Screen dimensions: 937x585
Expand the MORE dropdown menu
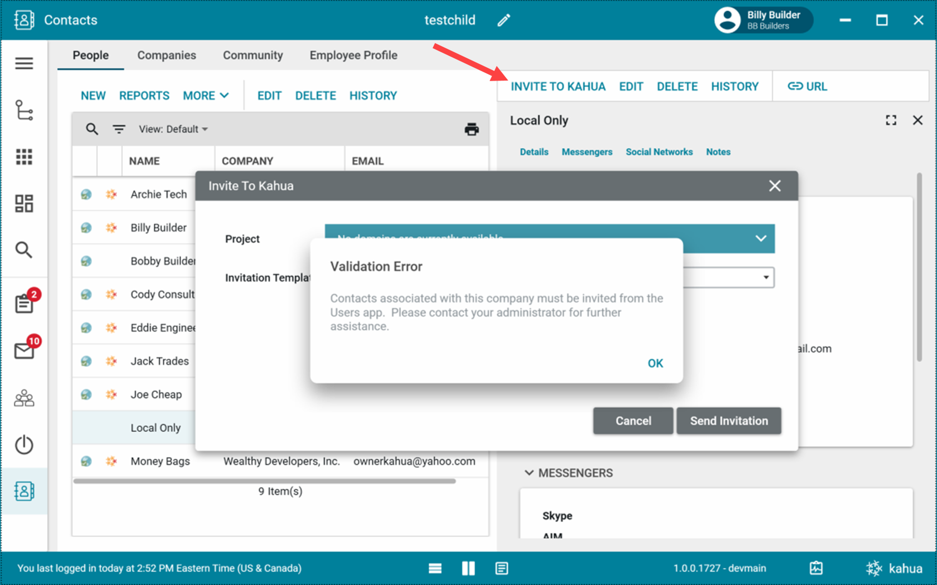click(206, 96)
